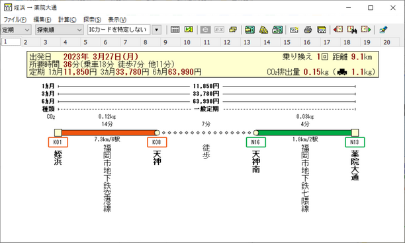Click the pen/highlighter icon at toolbar end

383,30
